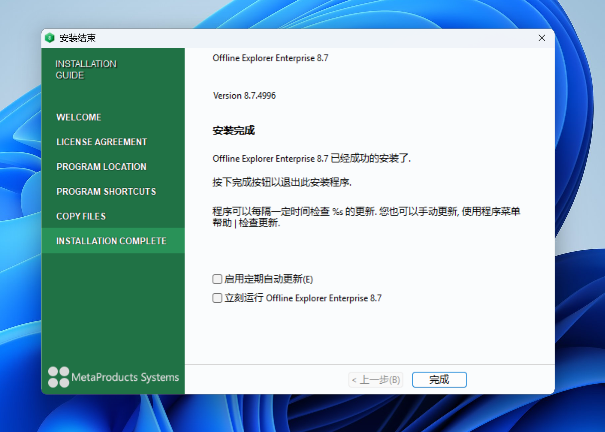The height and width of the screenshot is (432, 605).
Task: Close the 安装结束 installer window
Action: click(x=542, y=38)
